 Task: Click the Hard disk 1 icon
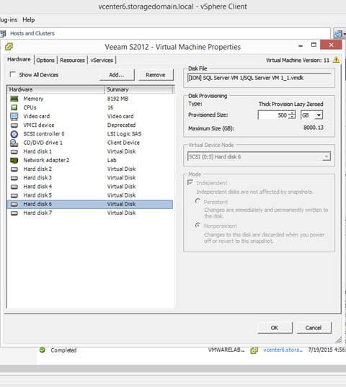[x=14, y=151]
